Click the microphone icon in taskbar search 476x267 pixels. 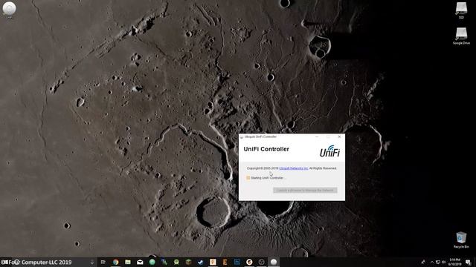pos(92,263)
